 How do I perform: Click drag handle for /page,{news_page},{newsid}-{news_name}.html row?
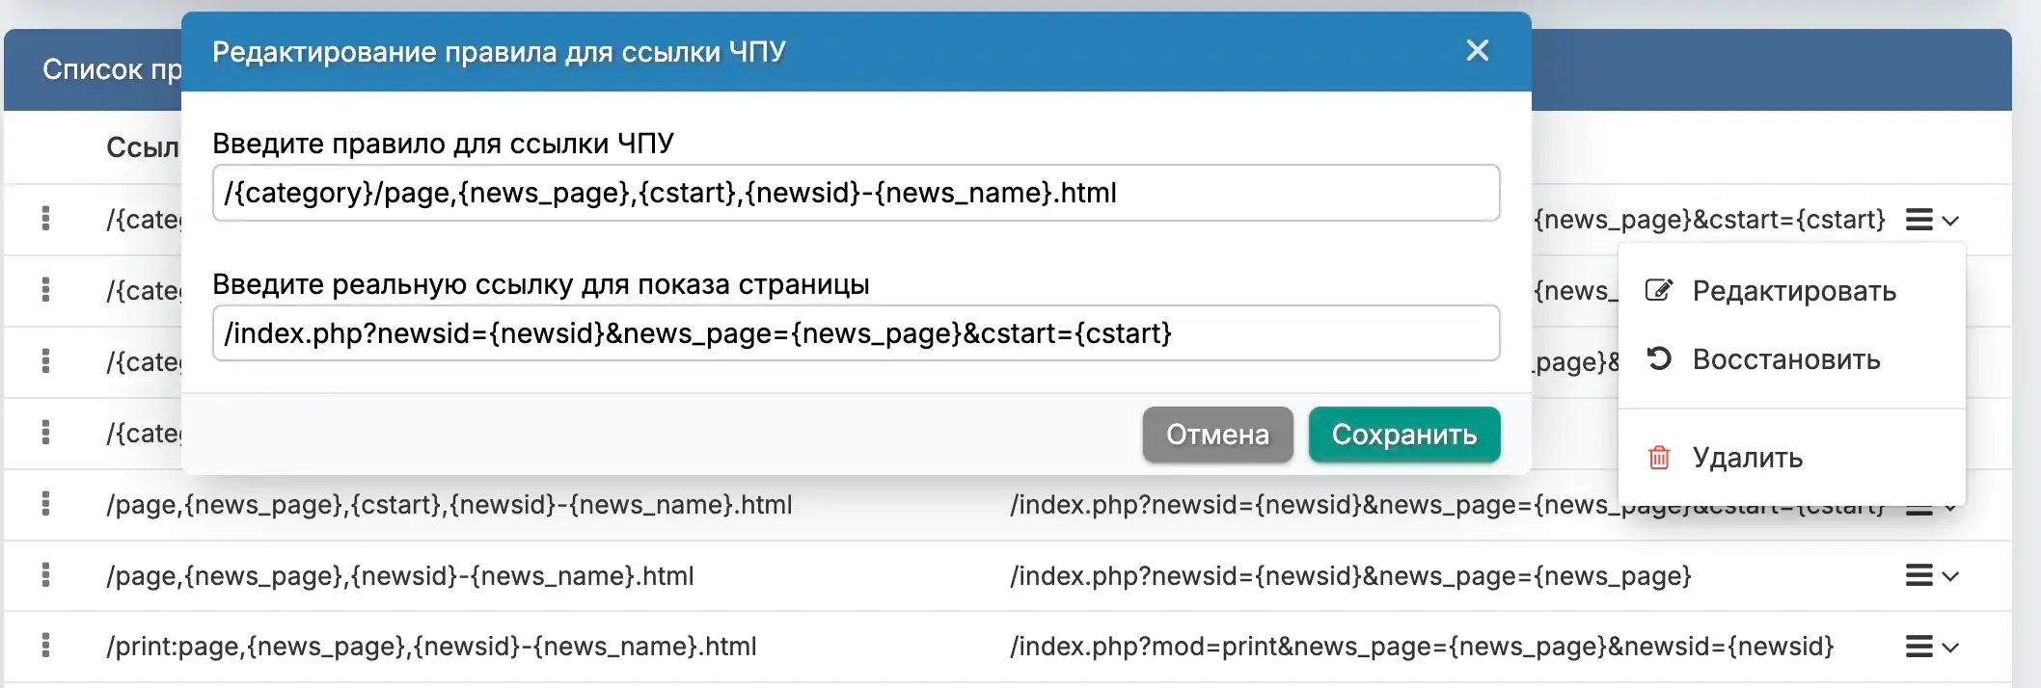(45, 575)
